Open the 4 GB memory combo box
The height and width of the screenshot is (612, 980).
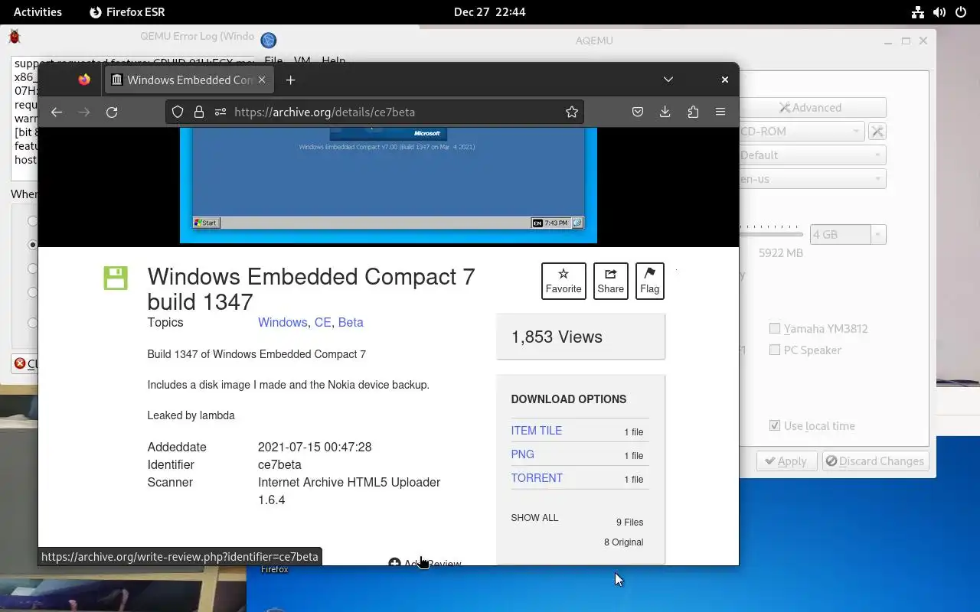(x=848, y=234)
